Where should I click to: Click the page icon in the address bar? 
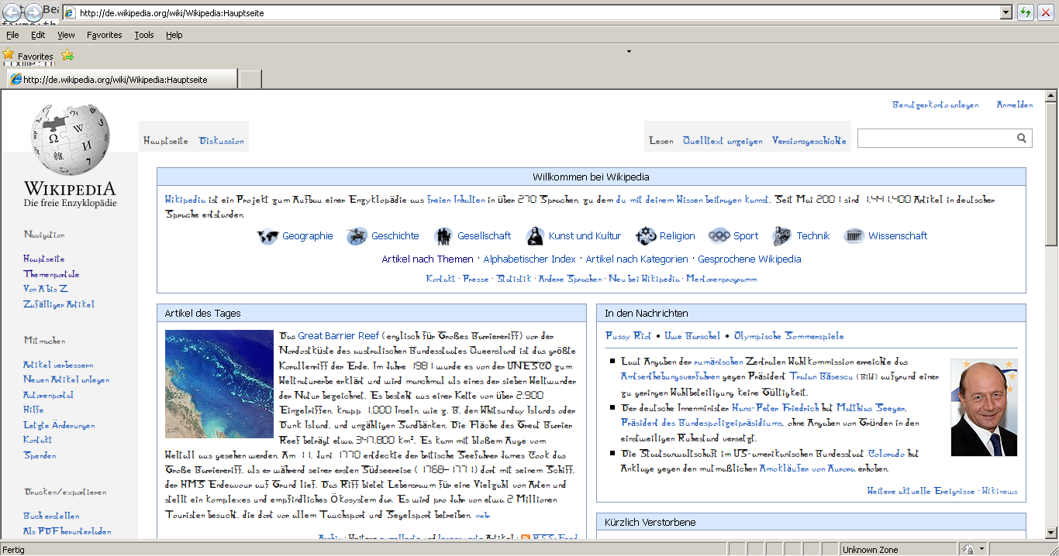click(x=70, y=13)
